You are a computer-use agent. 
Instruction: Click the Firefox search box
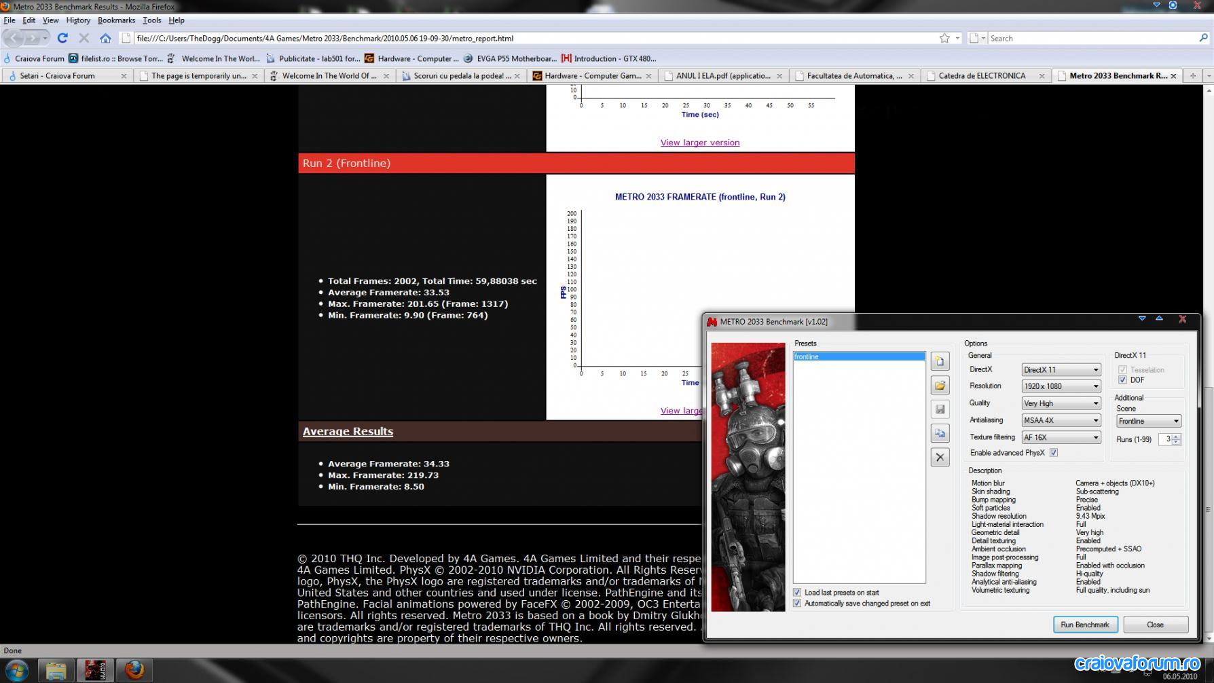(x=1093, y=38)
